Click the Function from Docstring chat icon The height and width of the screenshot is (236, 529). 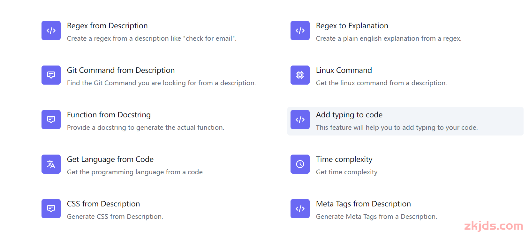pos(51,120)
